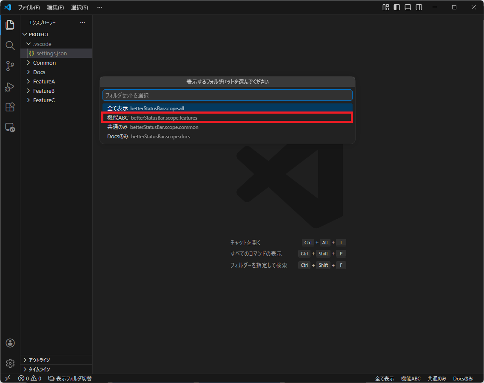Toggle the primary side bar layout icon
Image resolution: width=484 pixels, height=383 pixels.
[x=397, y=7]
